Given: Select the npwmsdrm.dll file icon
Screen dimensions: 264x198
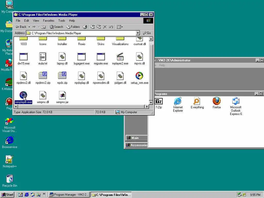Looking at the screenshot, I should coord(101,76).
